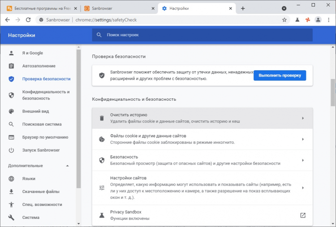Expand the Очистить историю row arrow
The height and width of the screenshot is (227, 336).
click(x=303, y=118)
